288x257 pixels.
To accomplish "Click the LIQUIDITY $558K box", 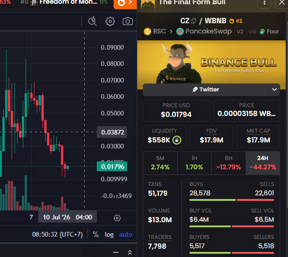I will (x=164, y=136).
